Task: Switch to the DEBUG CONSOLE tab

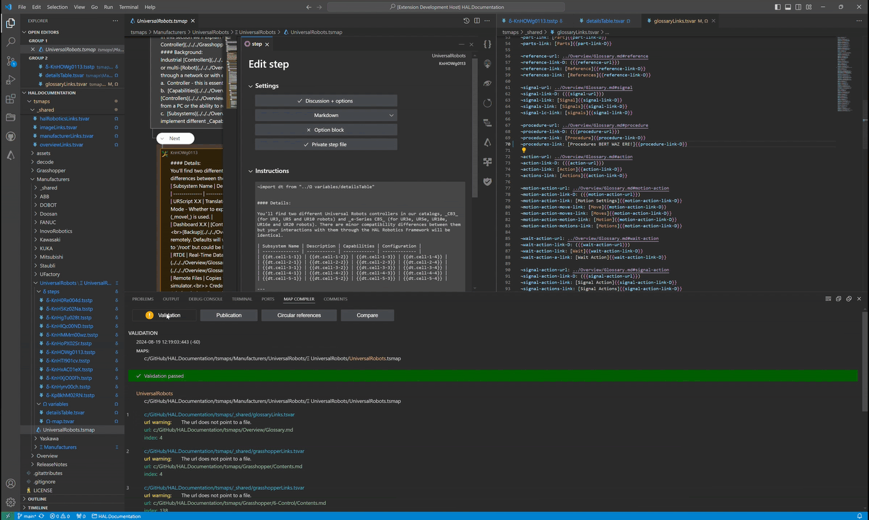Action: pos(205,299)
